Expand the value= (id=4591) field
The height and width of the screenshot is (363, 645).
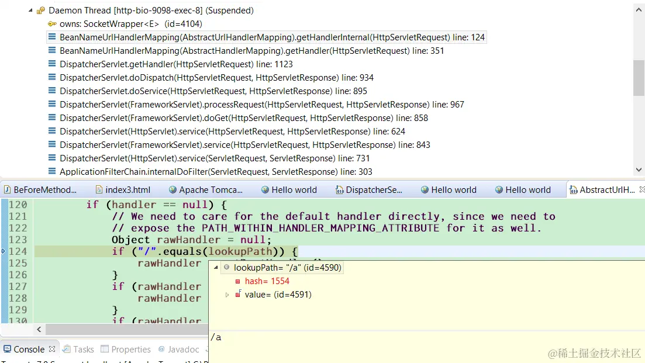coord(227,295)
